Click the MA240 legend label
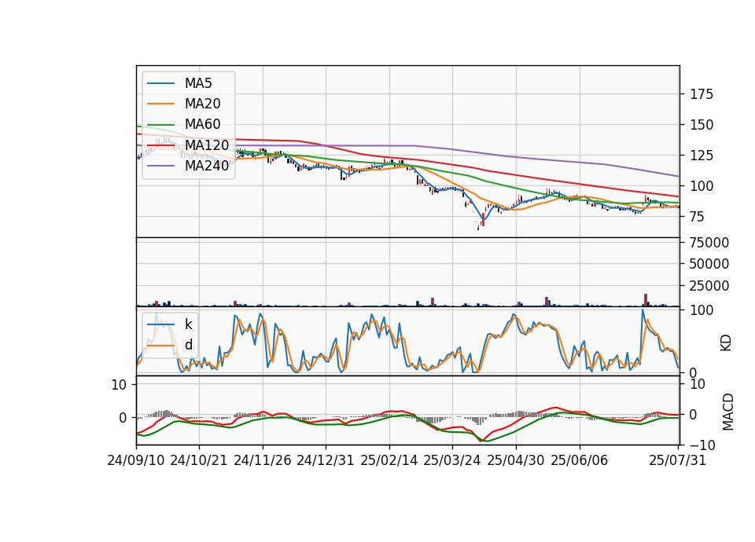 point(207,166)
